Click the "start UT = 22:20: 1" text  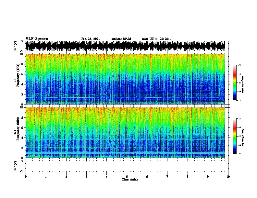coord(157,39)
